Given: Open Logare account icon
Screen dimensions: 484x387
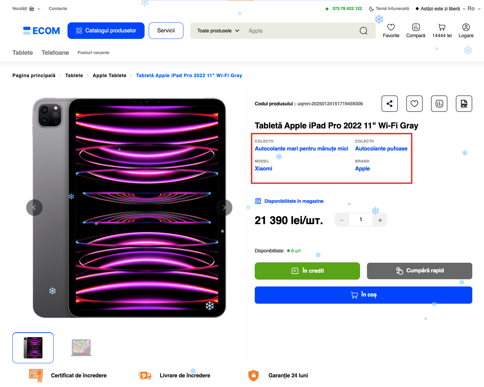Looking at the screenshot, I should pyautogui.click(x=466, y=30).
